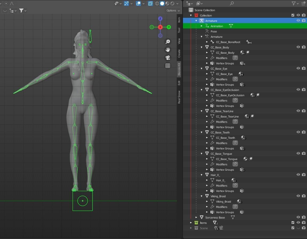
Task: Switch to rendered shading mode
Action: [172, 3]
